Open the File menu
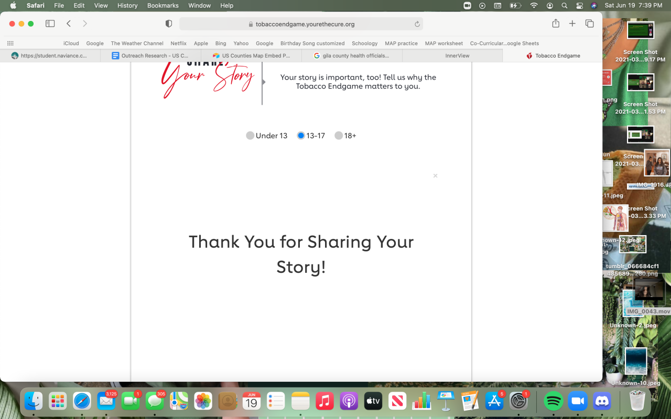671x419 pixels. 59,5
